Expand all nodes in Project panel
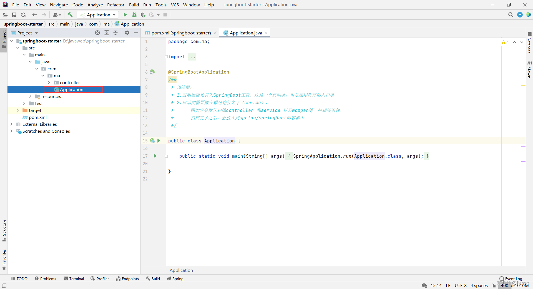Viewport: 533px width, 289px height. point(107,33)
